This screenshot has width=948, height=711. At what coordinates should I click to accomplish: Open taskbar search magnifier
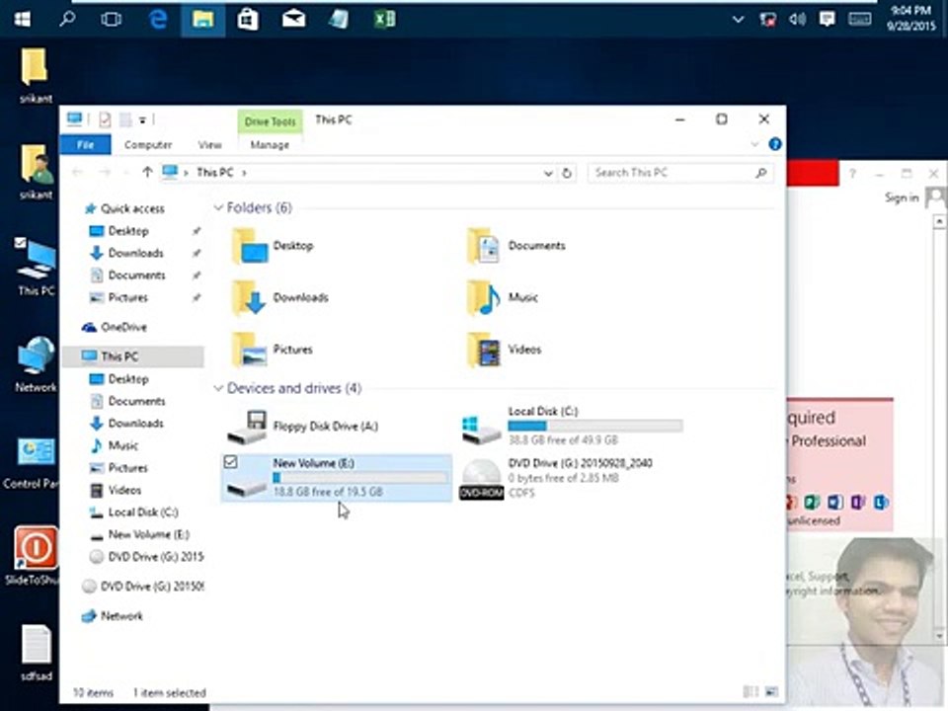tap(68, 19)
